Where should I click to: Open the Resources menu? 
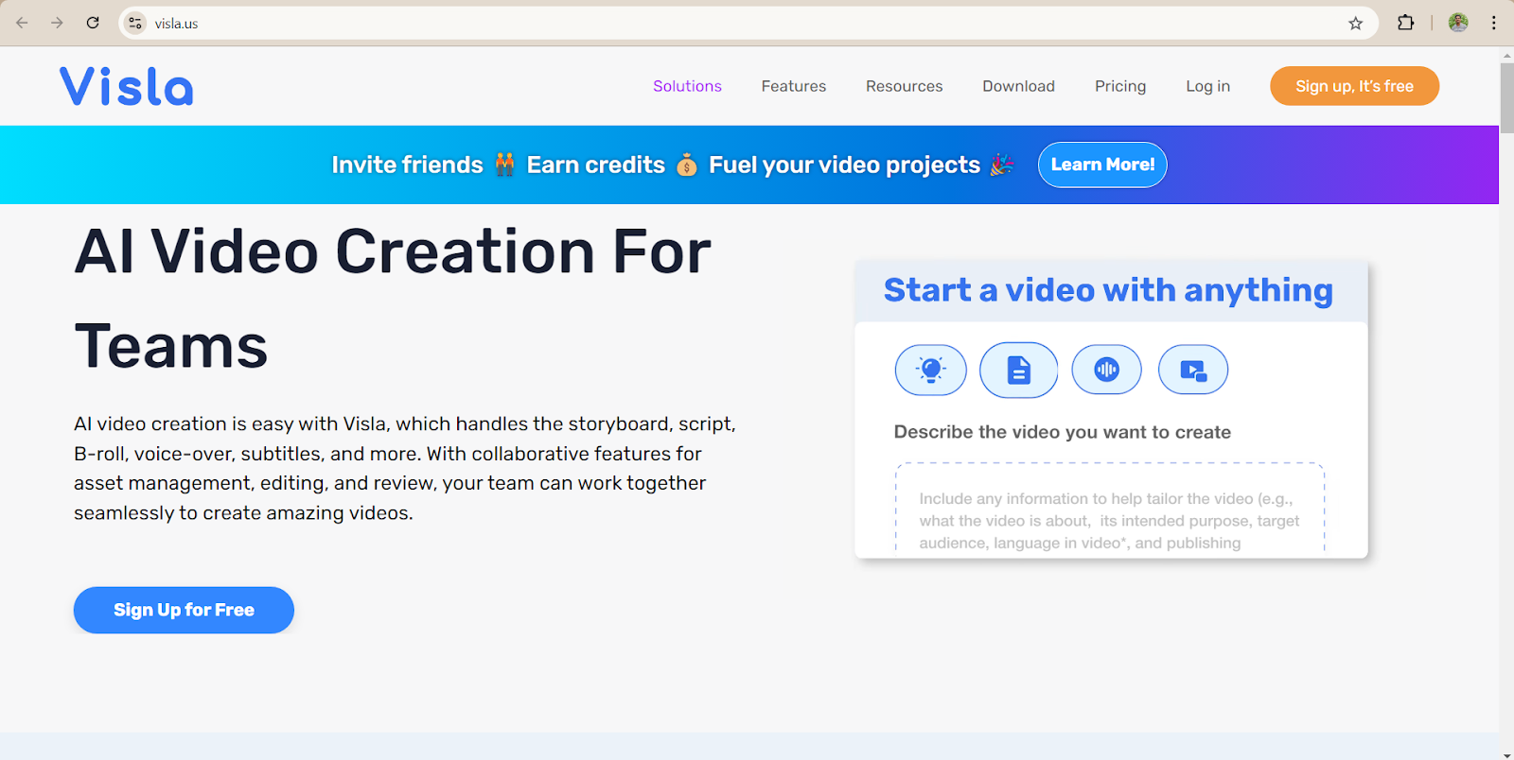[905, 86]
